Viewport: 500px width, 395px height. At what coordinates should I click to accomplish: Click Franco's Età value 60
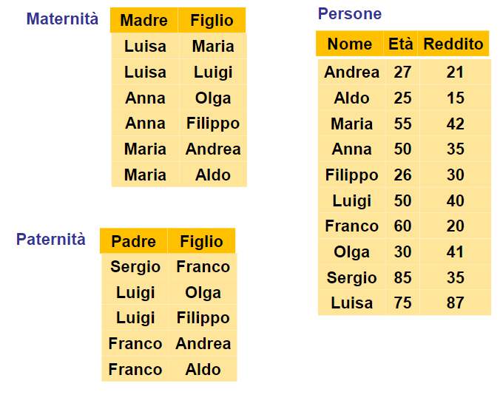click(402, 226)
